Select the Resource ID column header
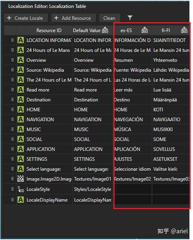The image size is (193, 240). 49,30
